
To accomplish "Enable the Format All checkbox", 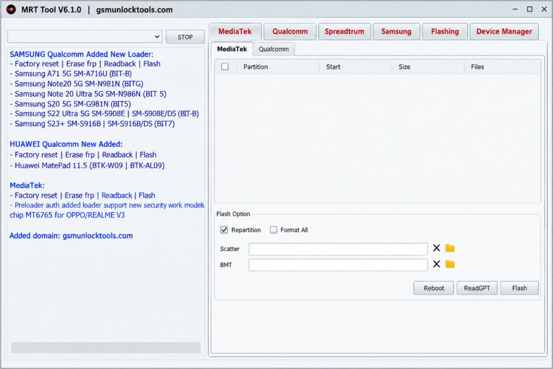I will pos(273,230).
